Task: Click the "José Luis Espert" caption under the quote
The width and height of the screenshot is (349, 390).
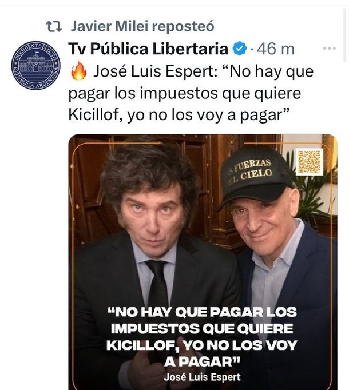Action: [x=203, y=377]
